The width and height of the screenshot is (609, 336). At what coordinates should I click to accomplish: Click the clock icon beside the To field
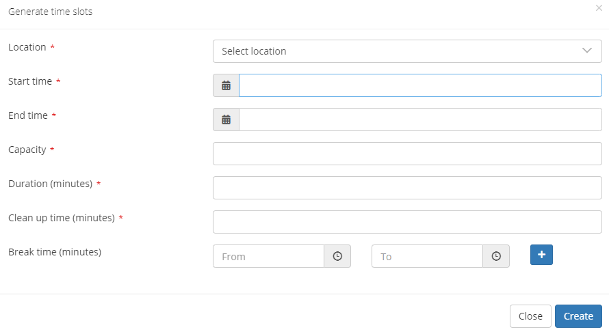click(496, 256)
